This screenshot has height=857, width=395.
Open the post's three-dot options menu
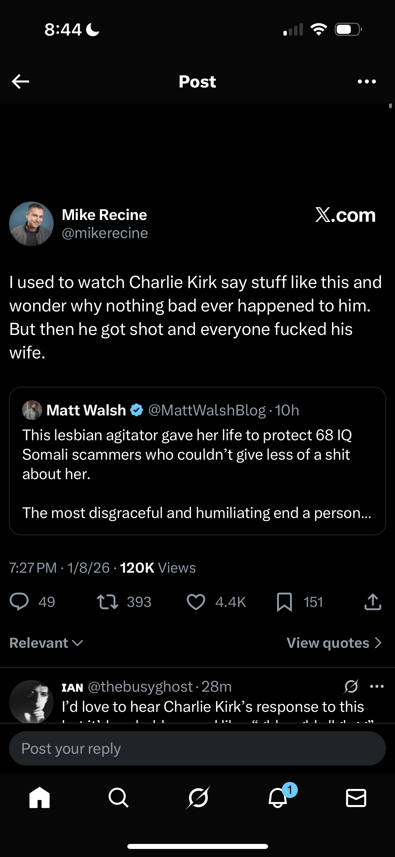(x=367, y=81)
